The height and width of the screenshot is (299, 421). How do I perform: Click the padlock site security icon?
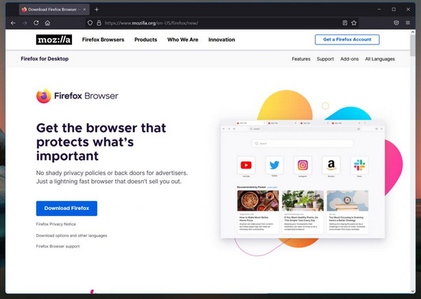coord(99,23)
